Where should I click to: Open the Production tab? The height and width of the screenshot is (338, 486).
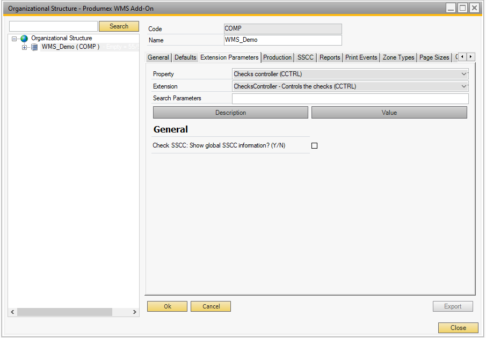click(277, 57)
